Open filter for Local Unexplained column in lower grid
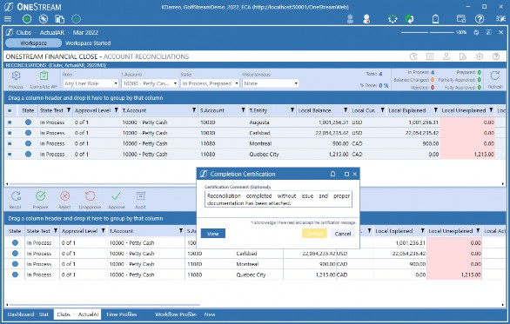Image resolution: width=510 pixels, height=324 pixels. click(x=478, y=231)
